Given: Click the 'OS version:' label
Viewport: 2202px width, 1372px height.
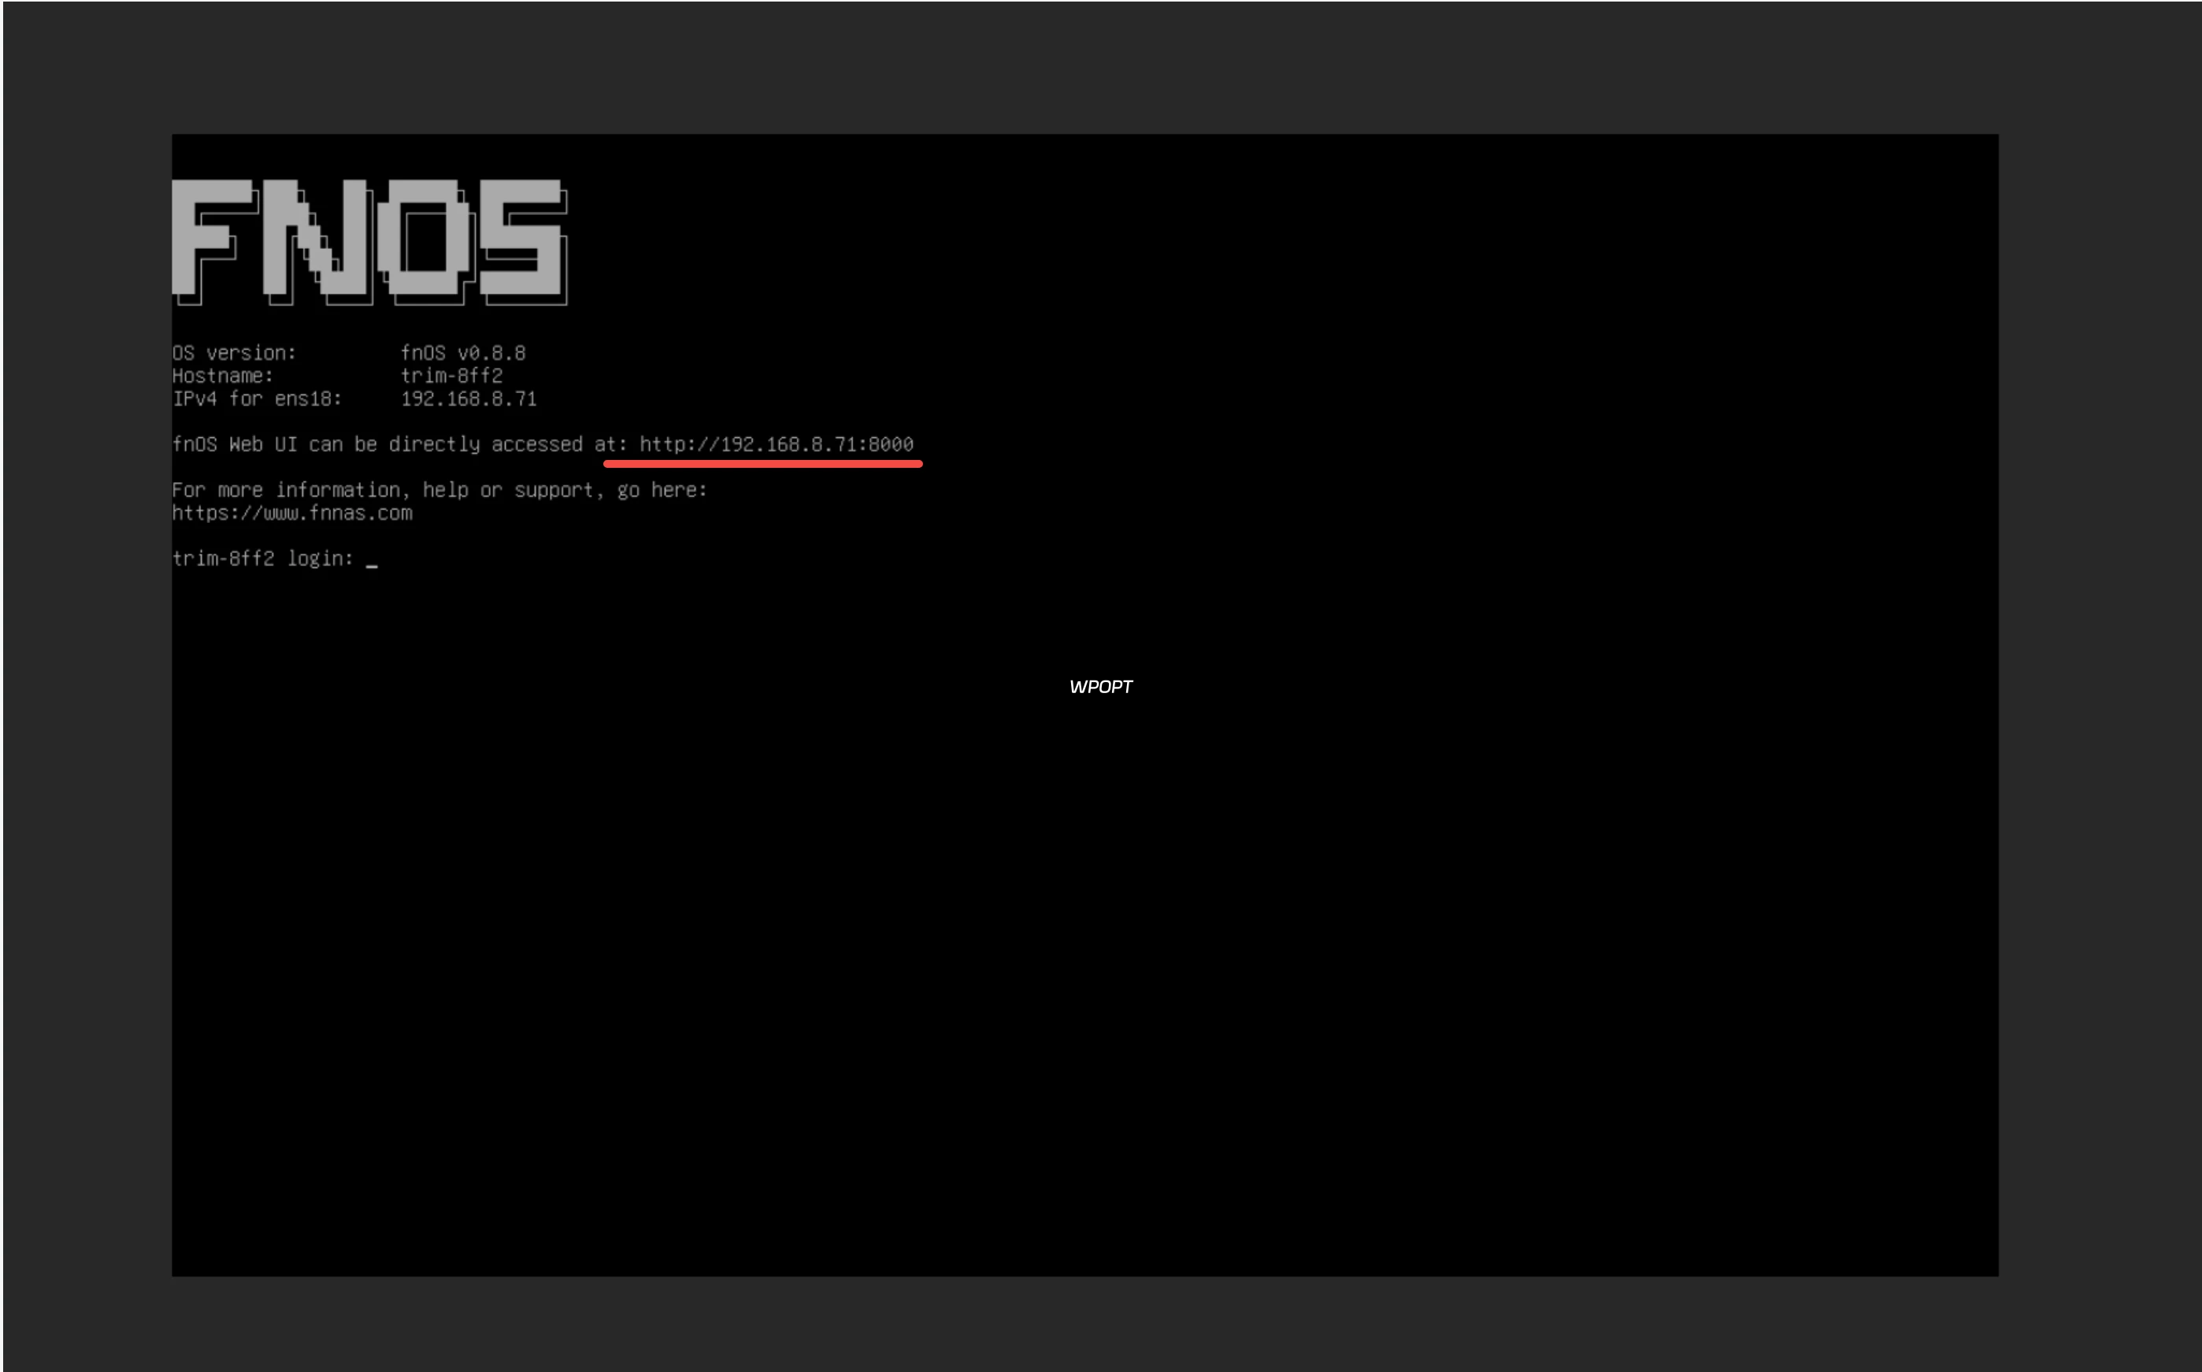Looking at the screenshot, I should 234,353.
